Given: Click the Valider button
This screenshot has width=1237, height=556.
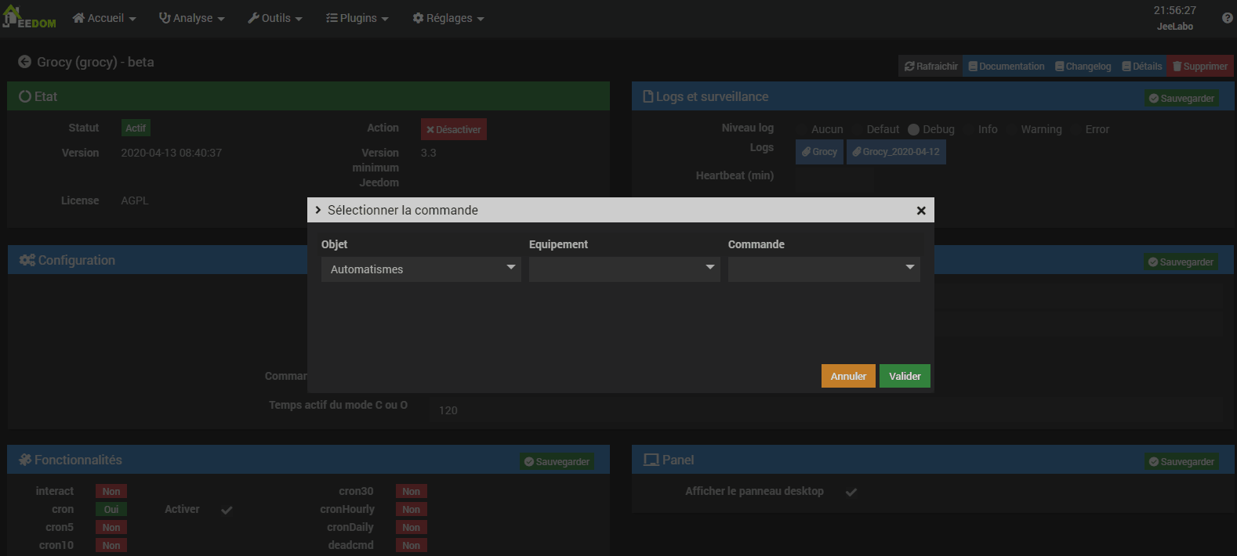Looking at the screenshot, I should tap(905, 377).
